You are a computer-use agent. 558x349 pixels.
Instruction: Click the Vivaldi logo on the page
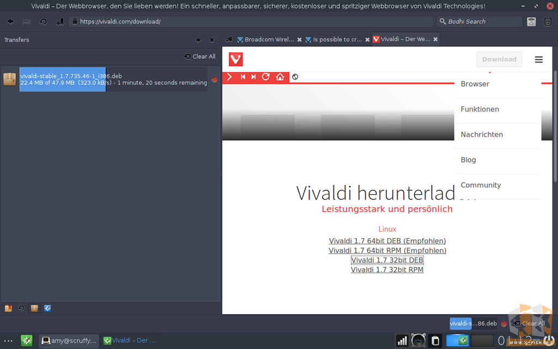click(x=235, y=59)
